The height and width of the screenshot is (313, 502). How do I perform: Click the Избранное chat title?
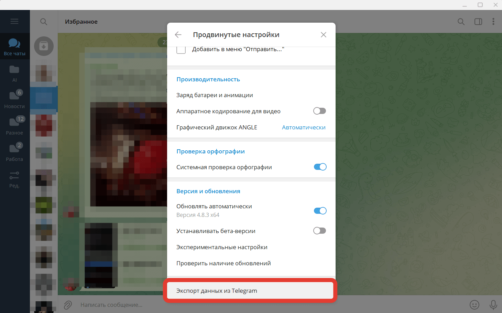(81, 22)
